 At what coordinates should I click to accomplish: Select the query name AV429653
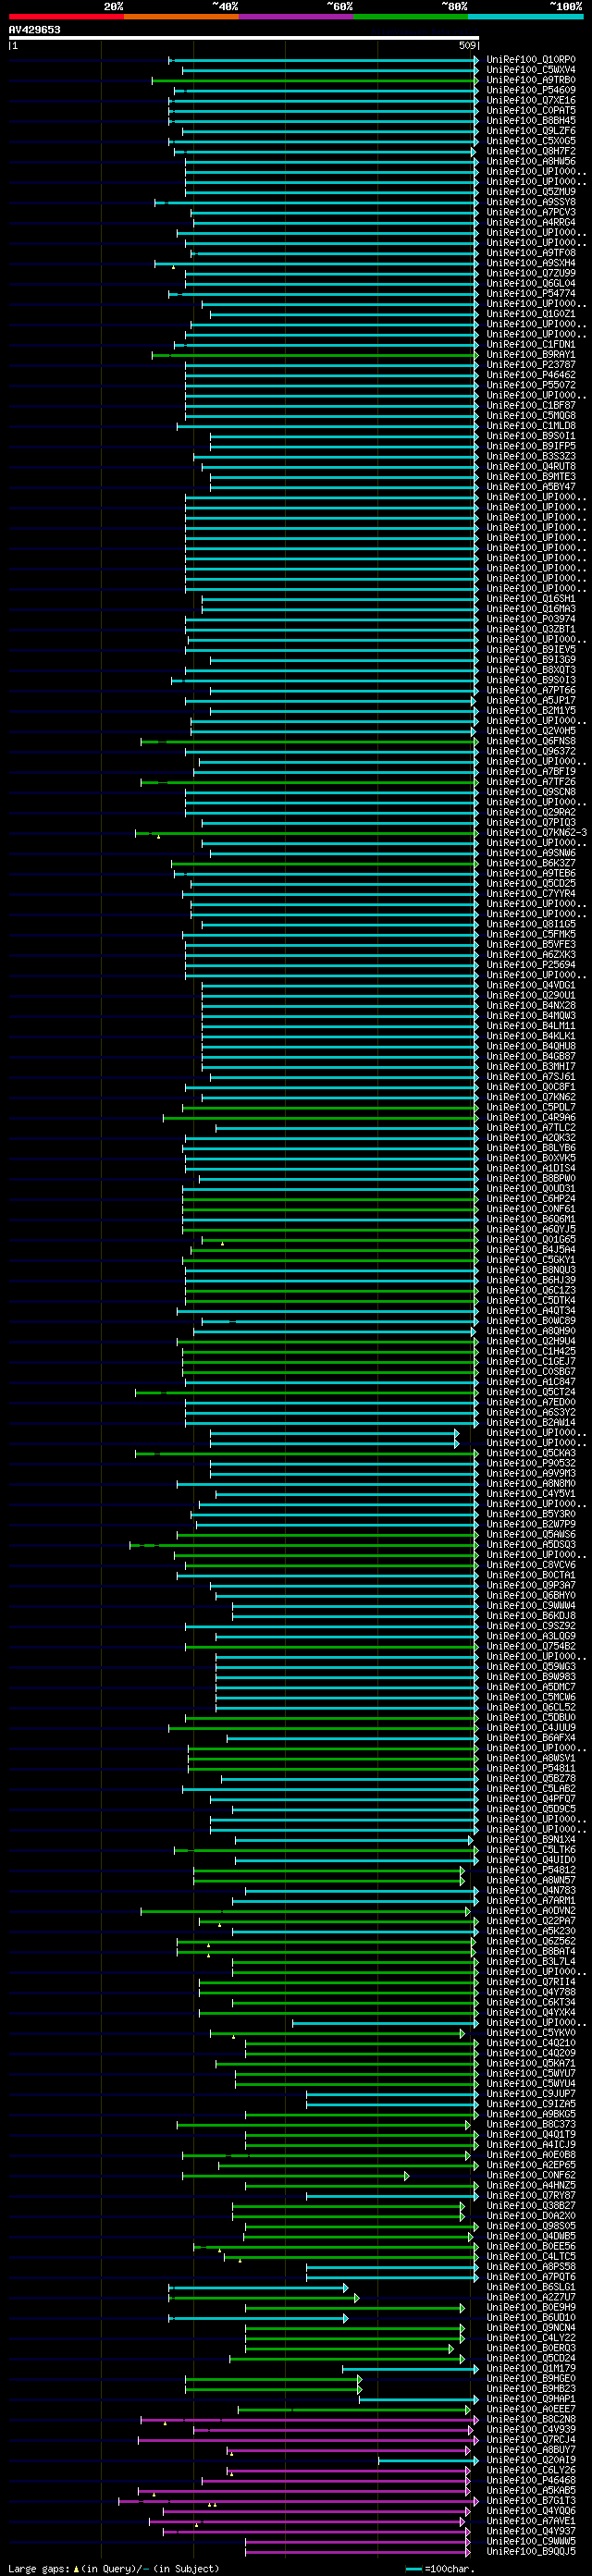[x=35, y=30]
